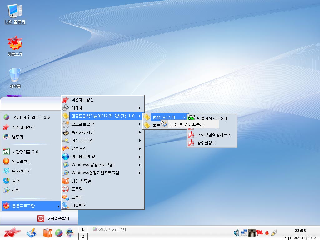This screenshot has width=320, height=240.
Task: Open 도움말 help from the menu
Action: (102, 189)
